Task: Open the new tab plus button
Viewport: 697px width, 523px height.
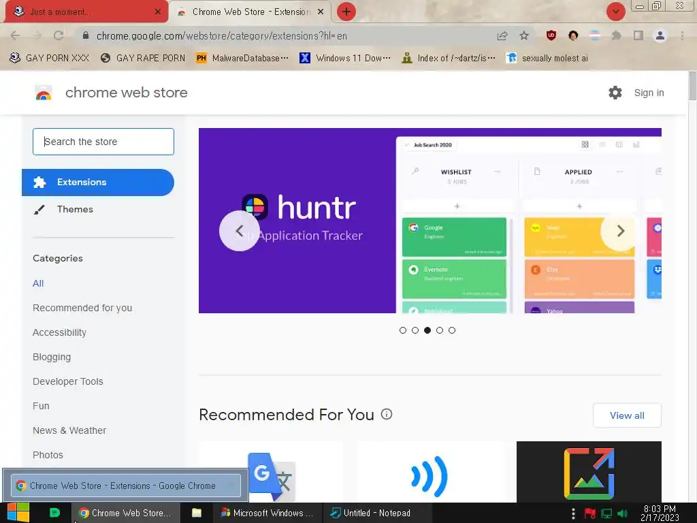Action: click(x=346, y=12)
